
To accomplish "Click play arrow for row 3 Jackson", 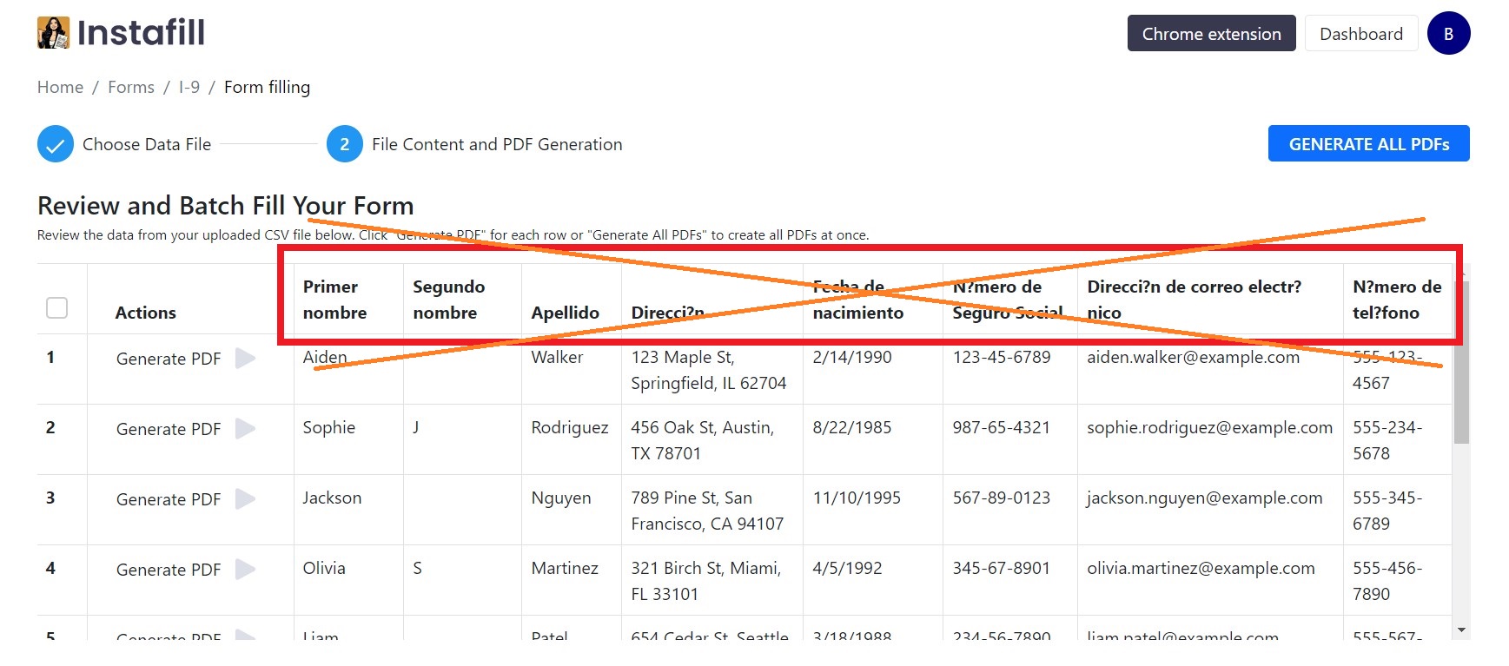I will 245,499.
